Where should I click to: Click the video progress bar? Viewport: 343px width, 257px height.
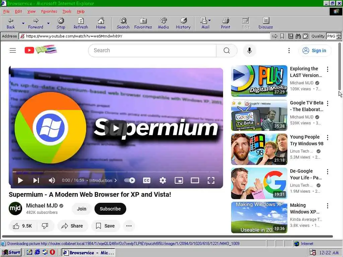[116, 172]
